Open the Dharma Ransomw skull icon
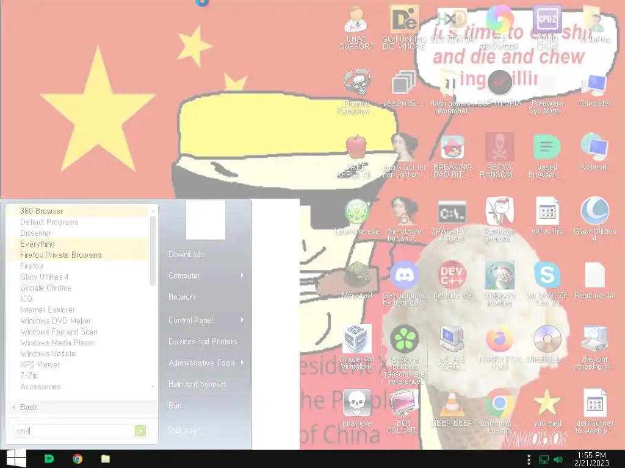Screen dimensions: 625x468 [x=356, y=93]
